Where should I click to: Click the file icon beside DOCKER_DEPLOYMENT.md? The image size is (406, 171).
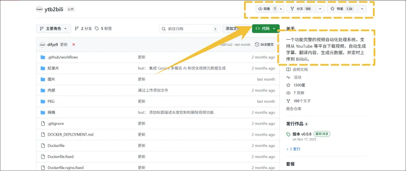click(43, 135)
